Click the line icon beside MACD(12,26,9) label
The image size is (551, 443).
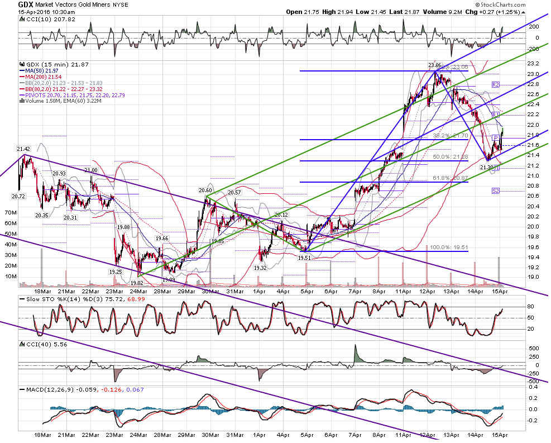pos(22,390)
